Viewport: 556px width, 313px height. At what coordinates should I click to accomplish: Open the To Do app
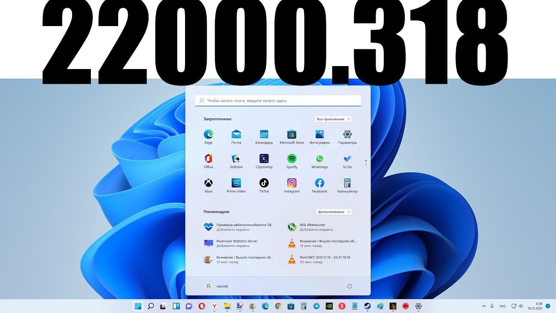pos(347,161)
